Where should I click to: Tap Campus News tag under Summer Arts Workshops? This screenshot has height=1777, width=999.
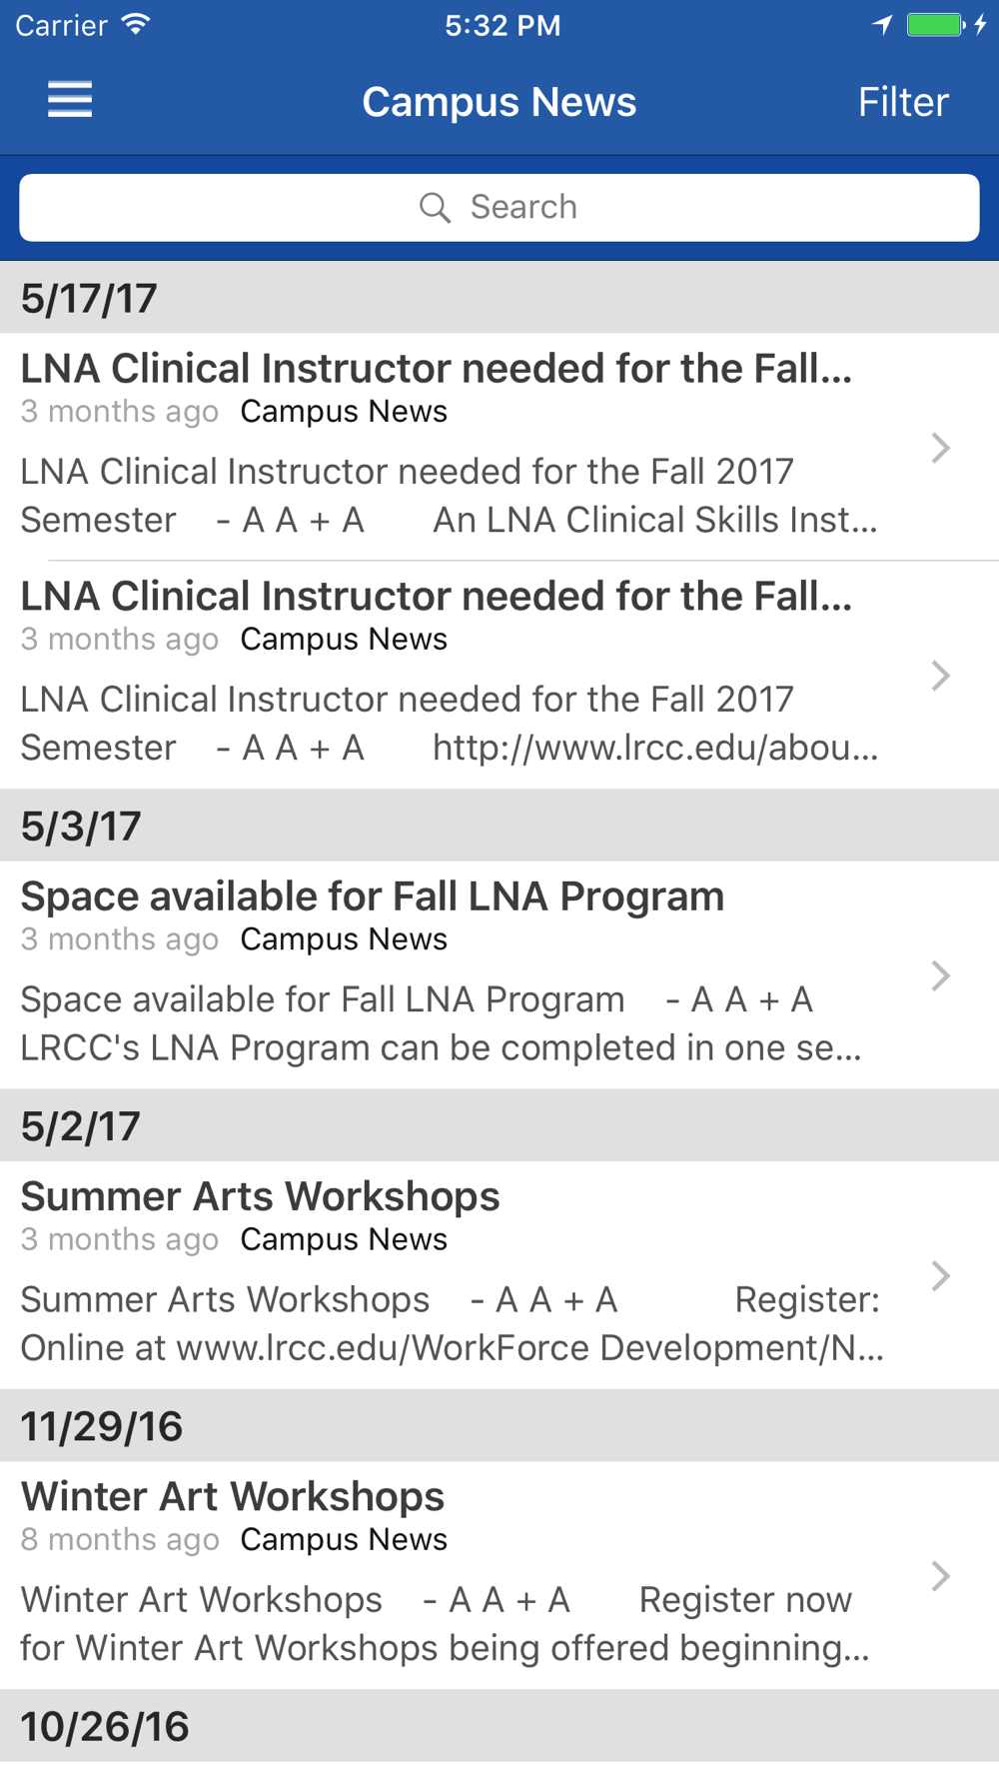pyautogui.click(x=344, y=1239)
